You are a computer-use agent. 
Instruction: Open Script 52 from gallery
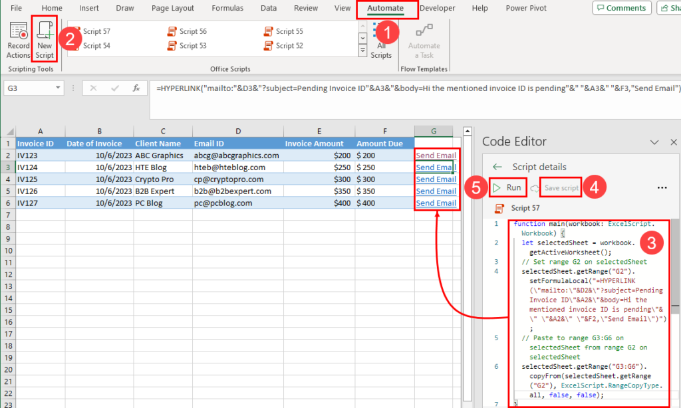[283, 46]
